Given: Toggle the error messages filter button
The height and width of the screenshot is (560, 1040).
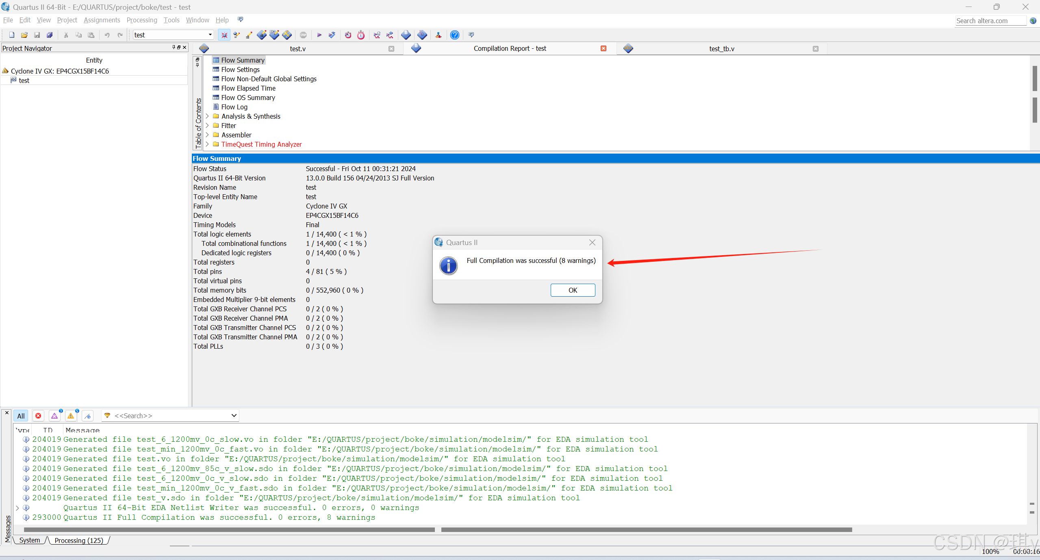Looking at the screenshot, I should coord(38,416).
